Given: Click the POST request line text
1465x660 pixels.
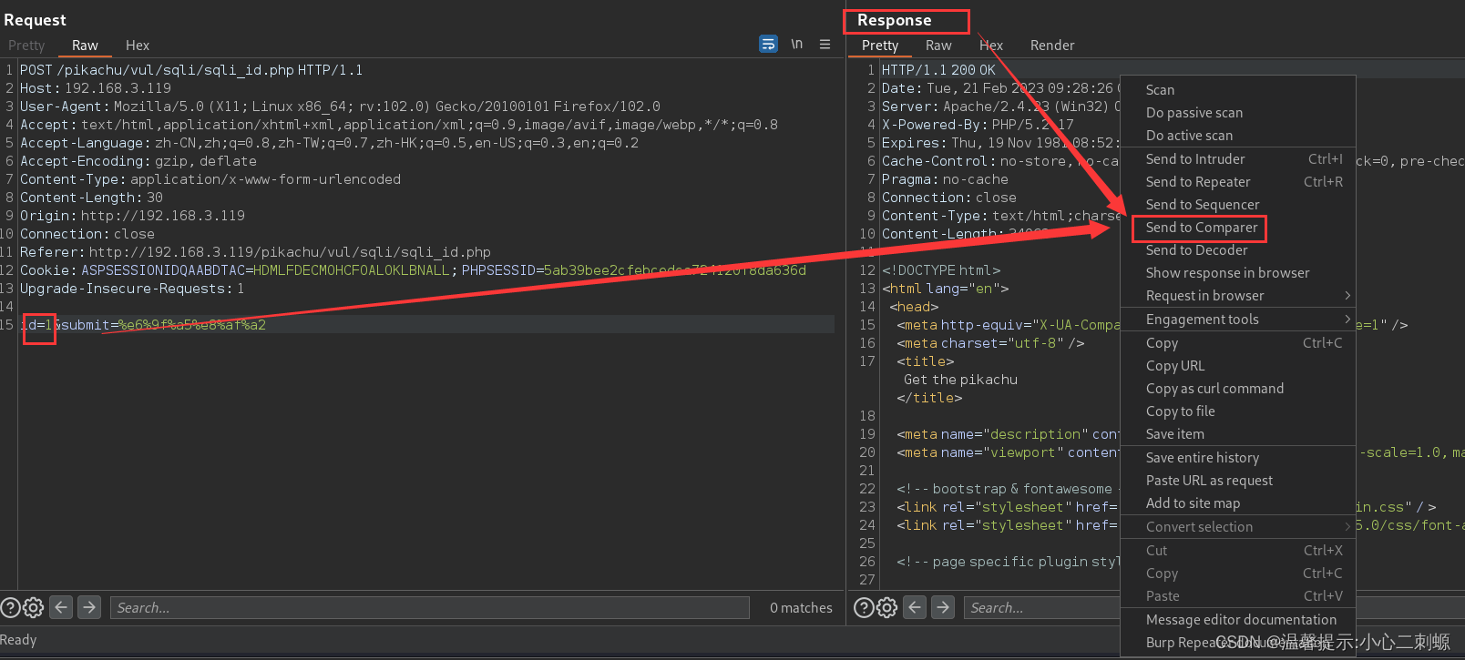Looking at the screenshot, I should click(x=191, y=70).
